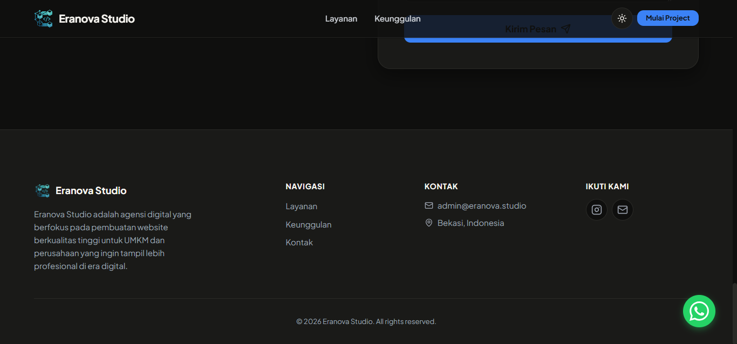The width and height of the screenshot is (737, 344).
Task: Click the IKUTI KAMI footer heading
Action: coord(608,187)
